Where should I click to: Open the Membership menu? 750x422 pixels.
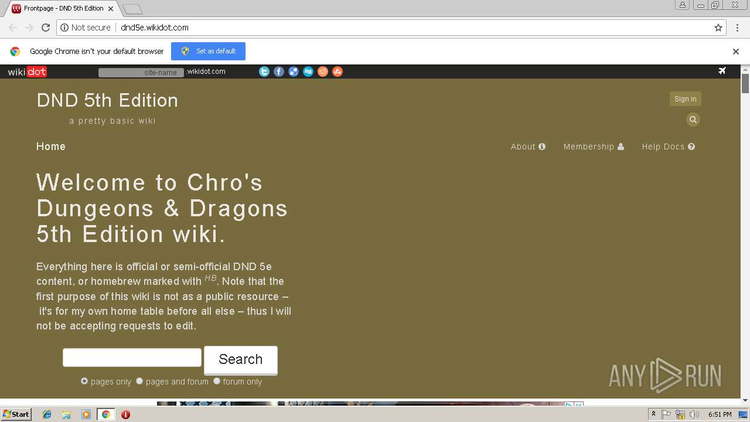(594, 147)
